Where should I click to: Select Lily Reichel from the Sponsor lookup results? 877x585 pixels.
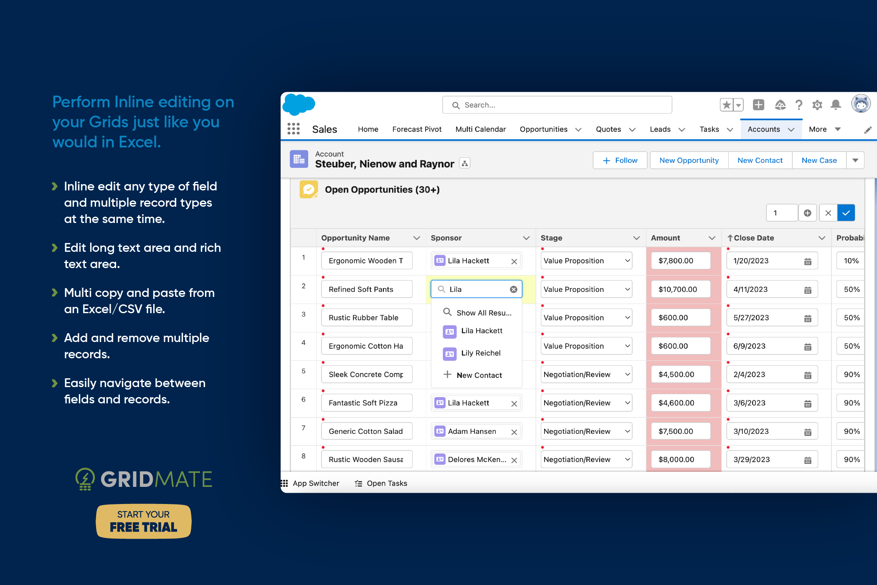[480, 353]
